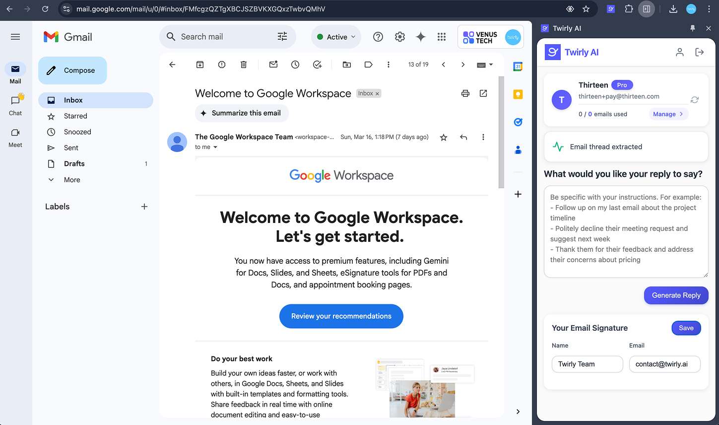719x425 pixels.
Task: Create a new label with plus
Action: tap(144, 207)
